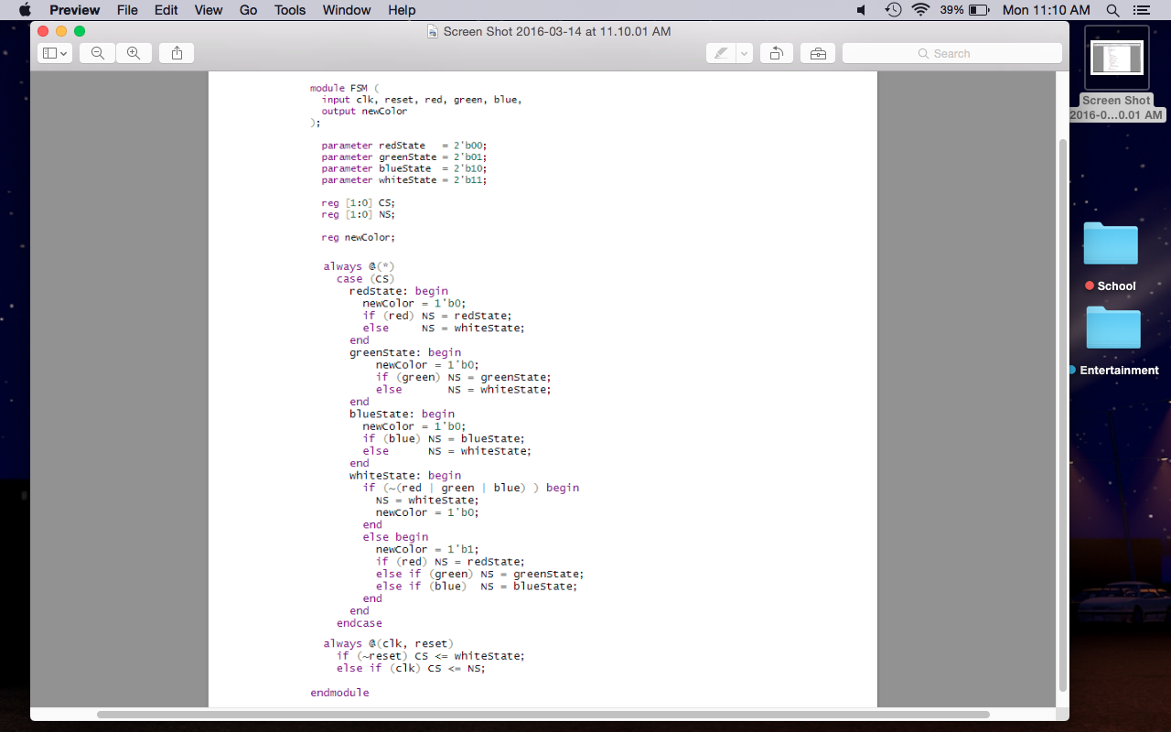
Task: Open the Apple menu
Action: click(24, 10)
